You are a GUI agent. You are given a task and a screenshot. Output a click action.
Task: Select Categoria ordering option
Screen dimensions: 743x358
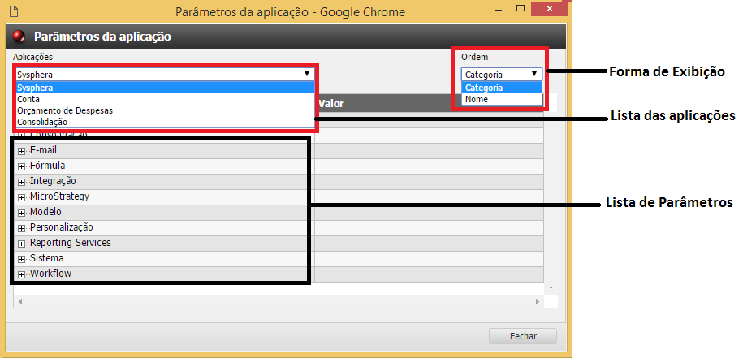pos(484,88)
